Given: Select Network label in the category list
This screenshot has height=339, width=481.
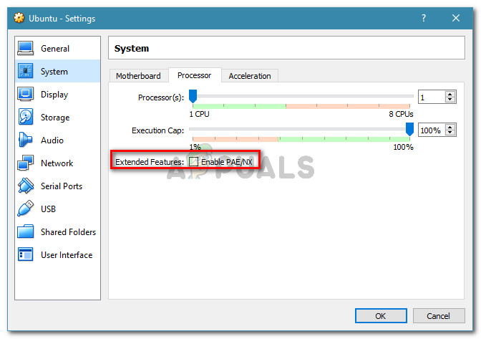Looking at the screenshot, I should click(x=57, y=163).
